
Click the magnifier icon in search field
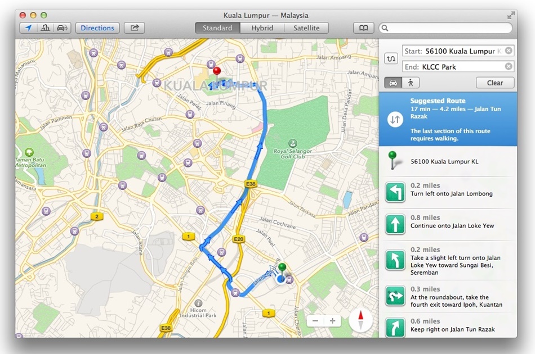pyautogui.click(x=385, y=28)
